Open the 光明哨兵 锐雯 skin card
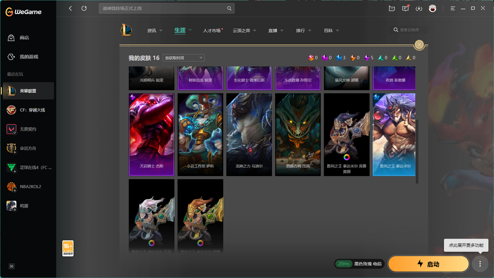 (x=151, y=78)
